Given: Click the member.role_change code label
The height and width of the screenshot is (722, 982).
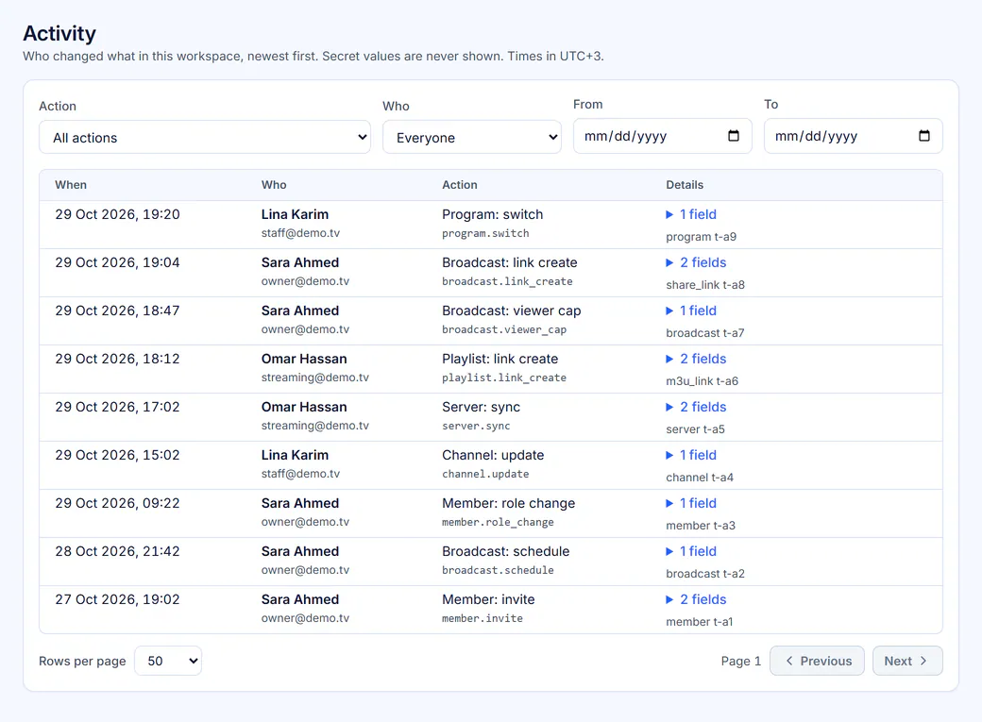Looking at the screenshot, I should coord(498,522).
